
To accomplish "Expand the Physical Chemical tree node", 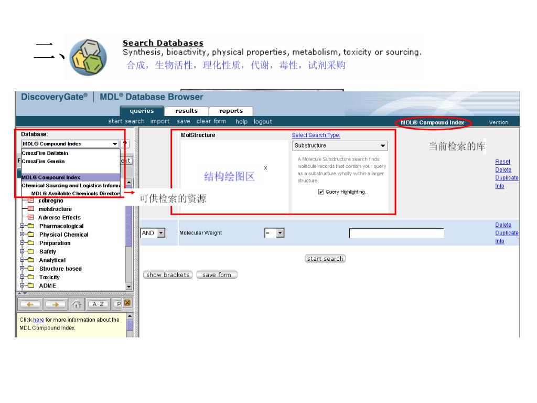I will point(22,235).
